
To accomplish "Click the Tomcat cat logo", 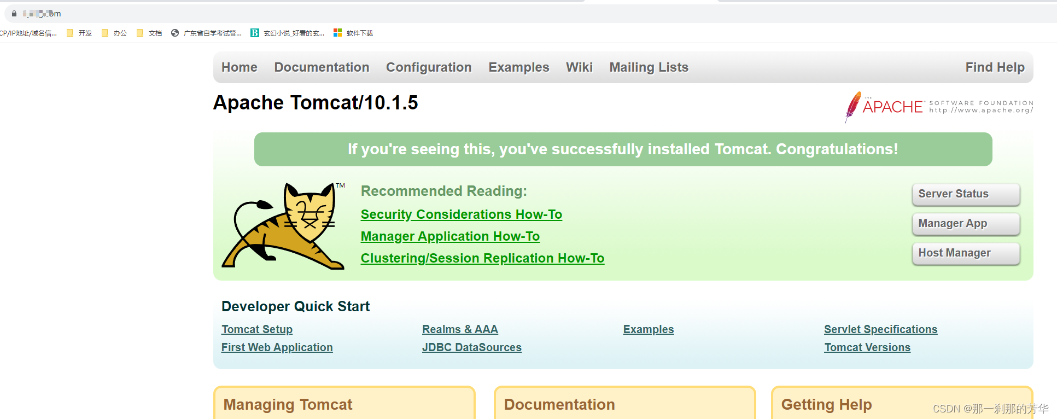I will [283, 225].
